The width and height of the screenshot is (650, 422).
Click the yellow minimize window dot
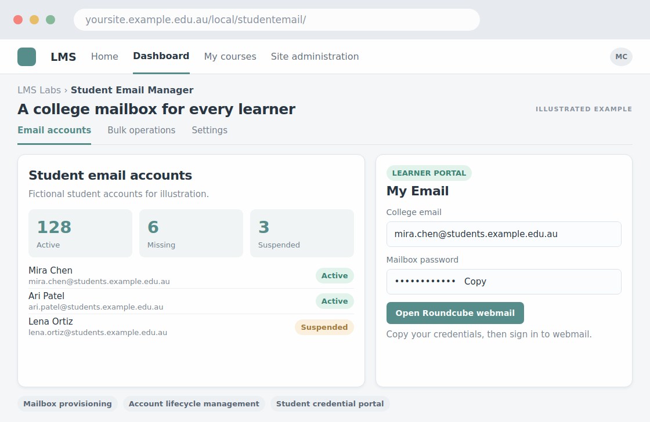click(34, 20)
